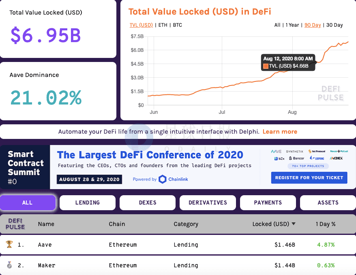Filter projects by DEXES category

click(x=148, y=203)
